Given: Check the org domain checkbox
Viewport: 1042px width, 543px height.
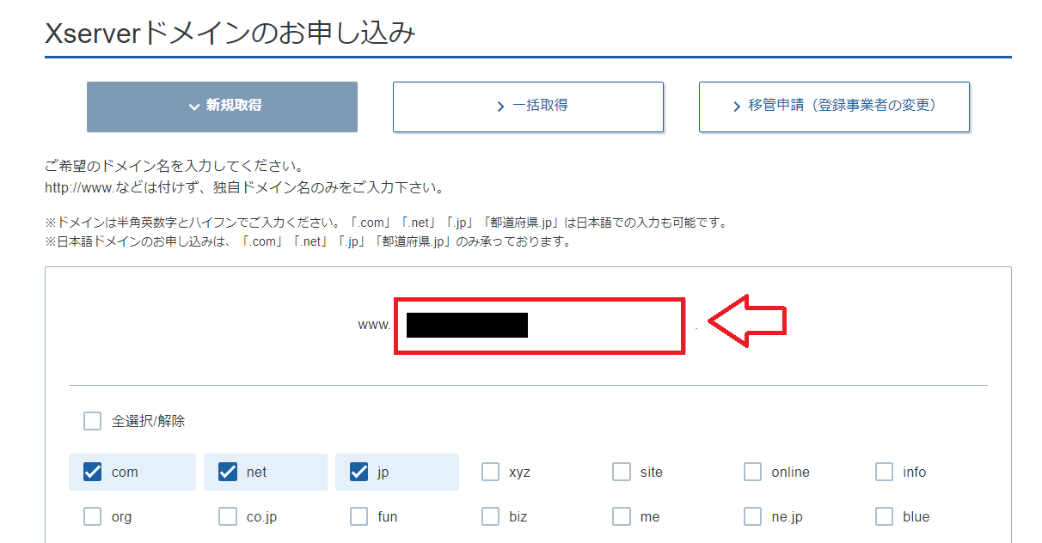Looking at the screenshot, I should pos(93,516).
